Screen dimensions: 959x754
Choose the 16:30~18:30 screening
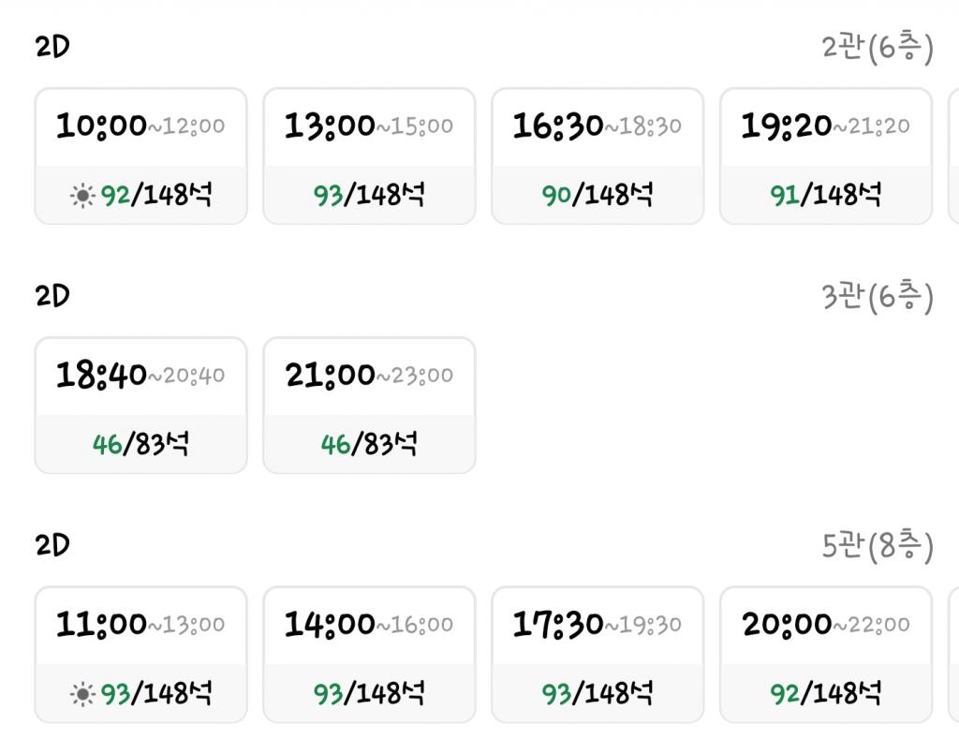click(x=598, y=155)
